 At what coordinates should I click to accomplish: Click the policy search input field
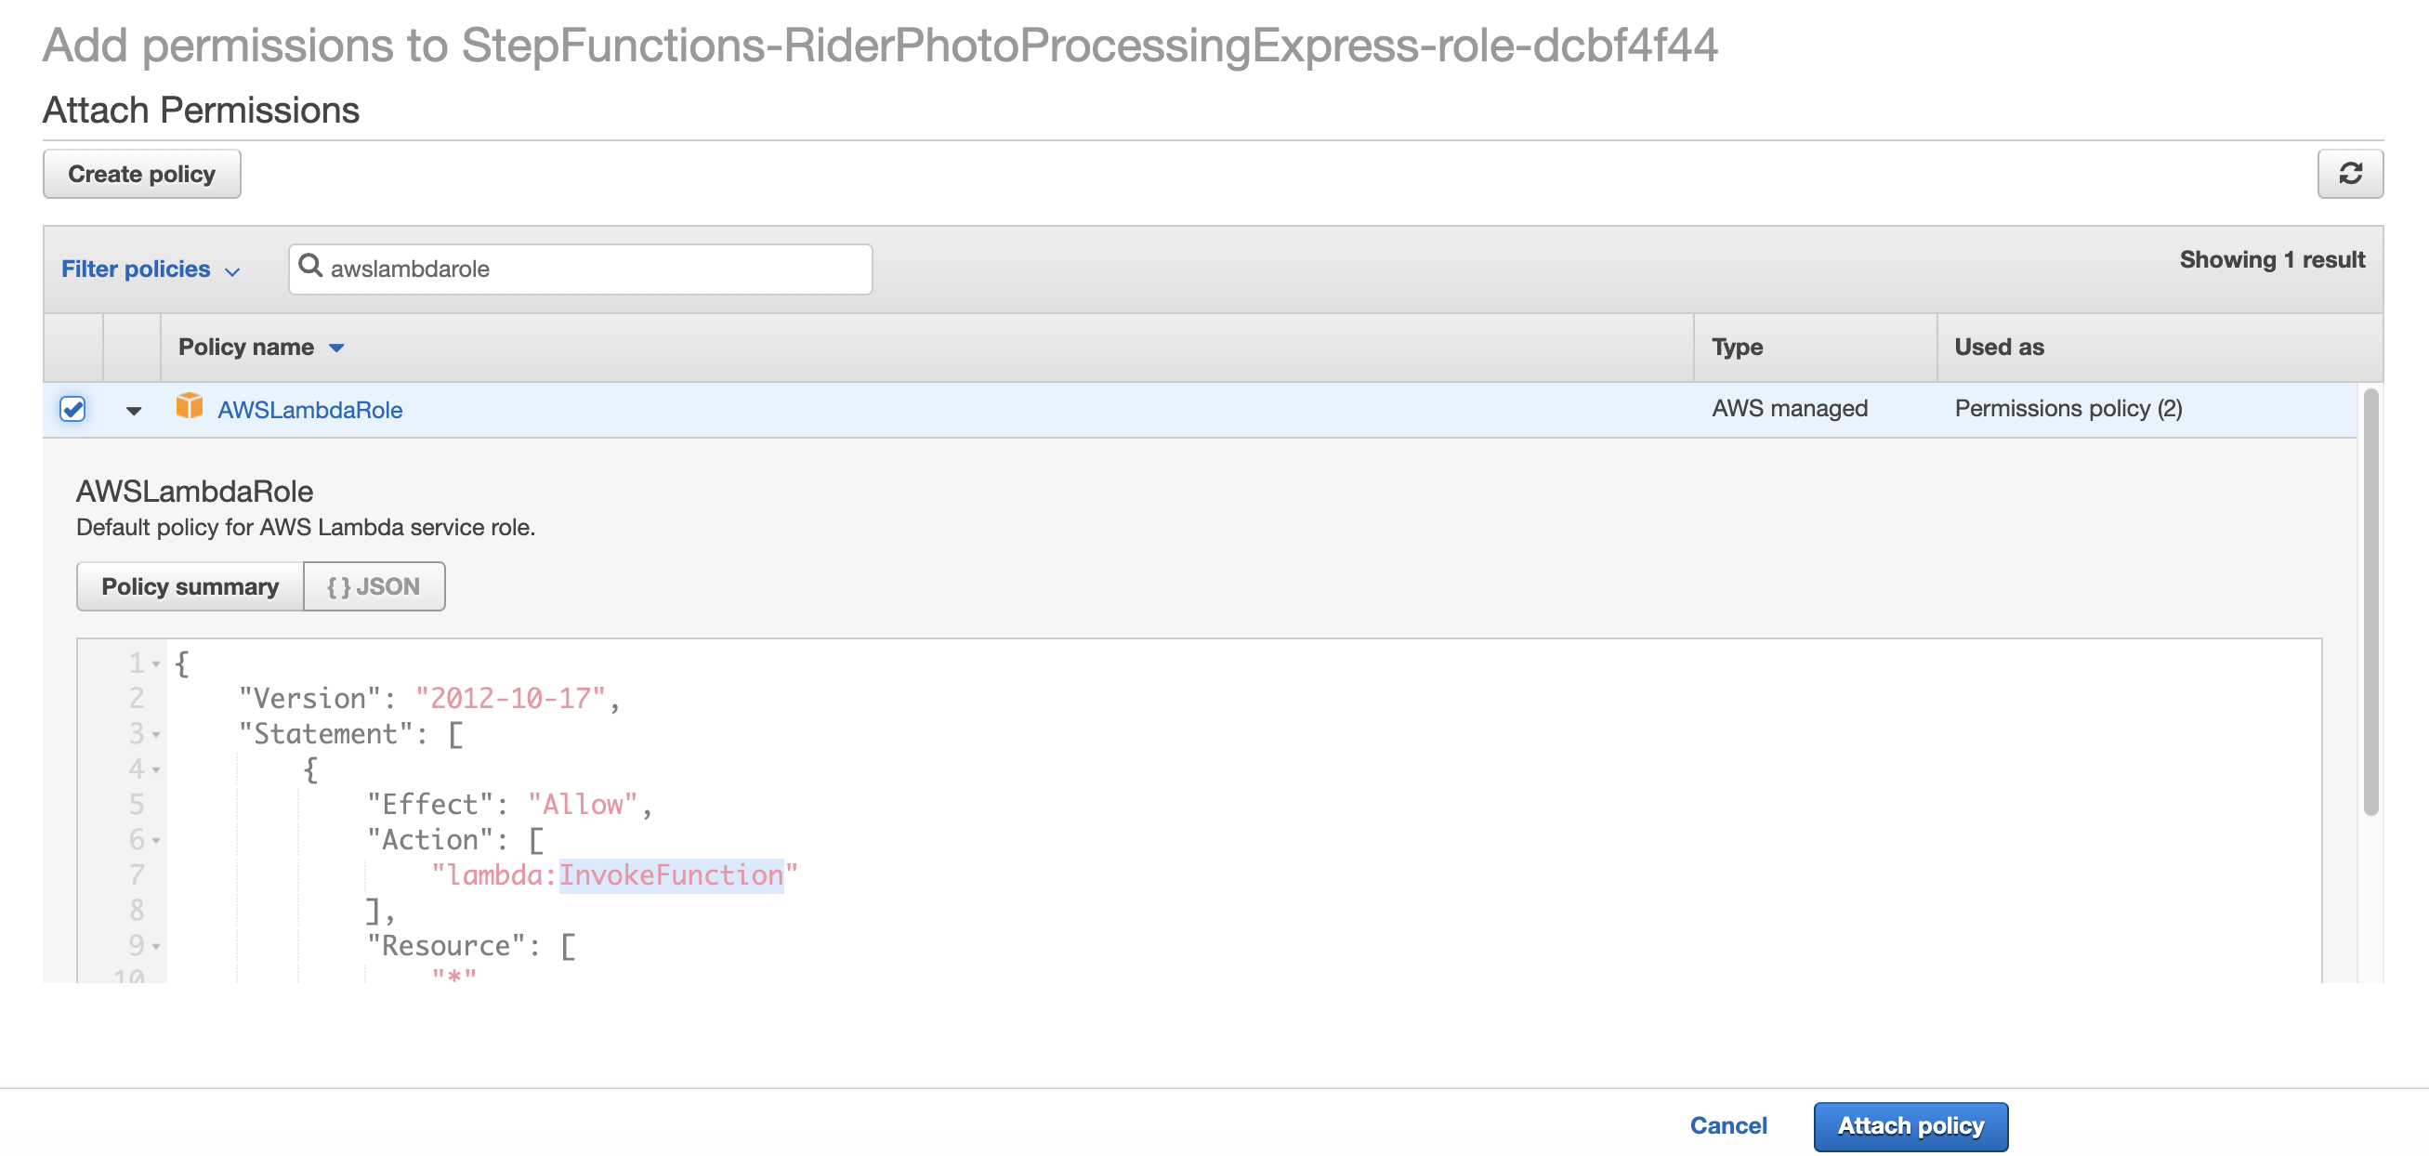(x=581, y=269)
